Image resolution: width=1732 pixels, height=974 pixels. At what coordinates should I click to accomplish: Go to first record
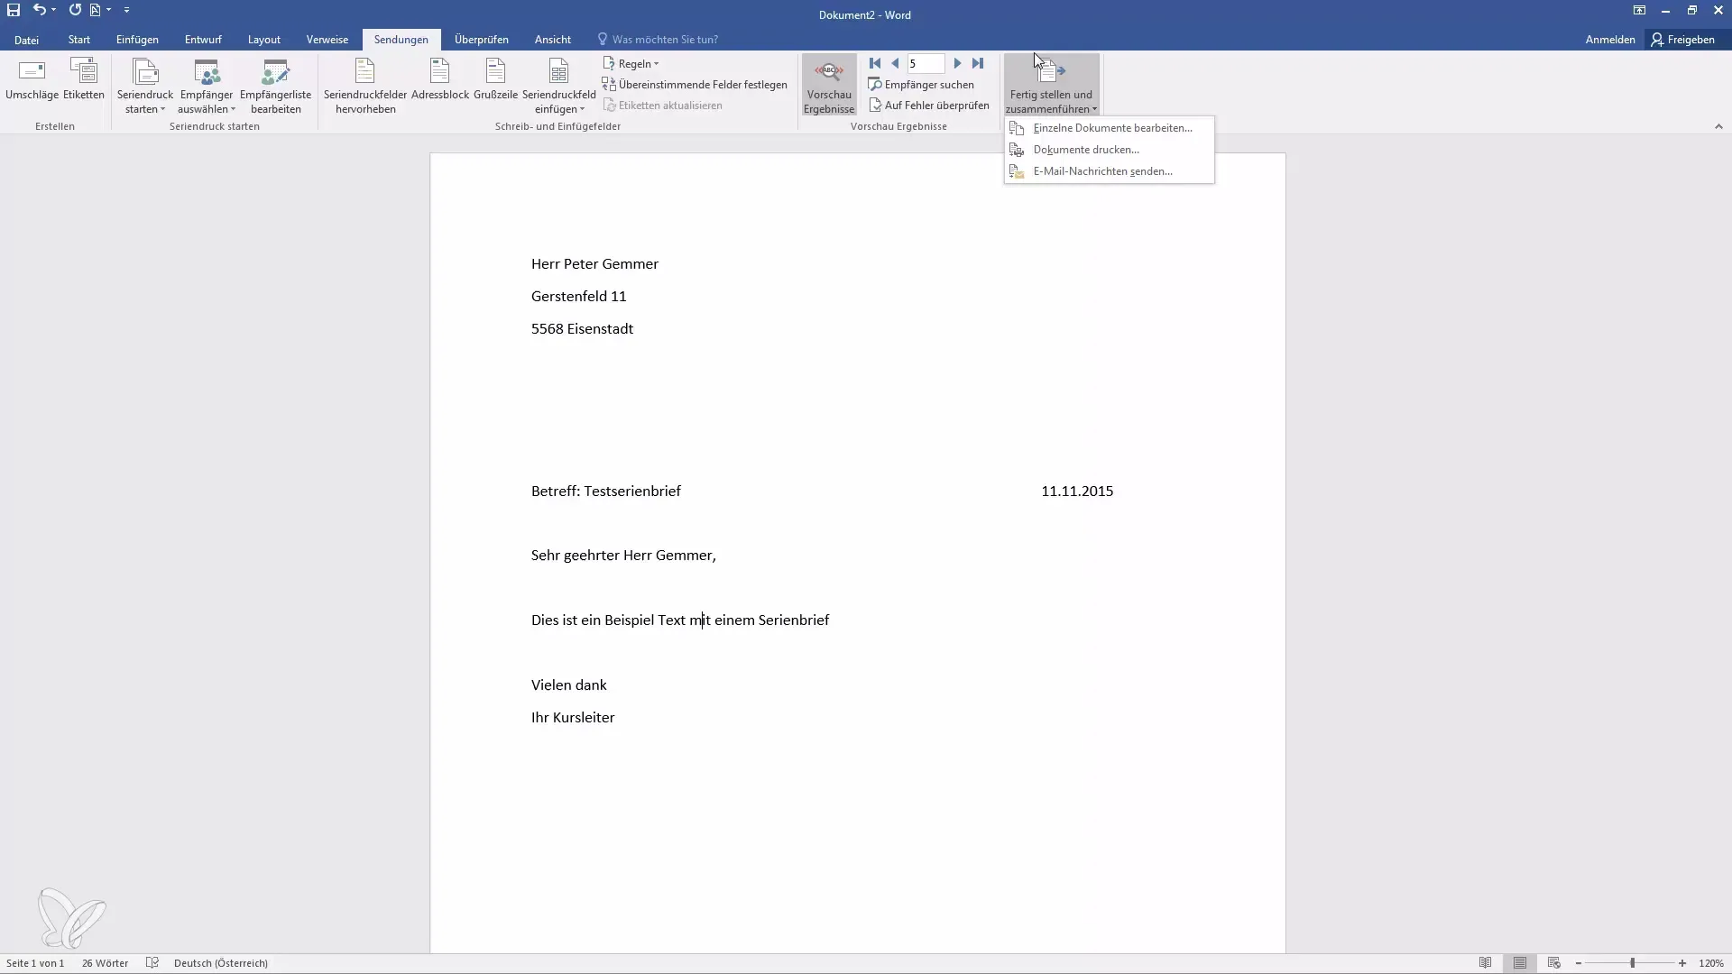click(875, 63)
